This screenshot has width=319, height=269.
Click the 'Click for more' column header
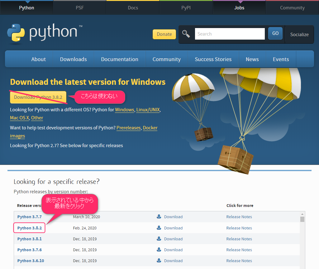240,205
